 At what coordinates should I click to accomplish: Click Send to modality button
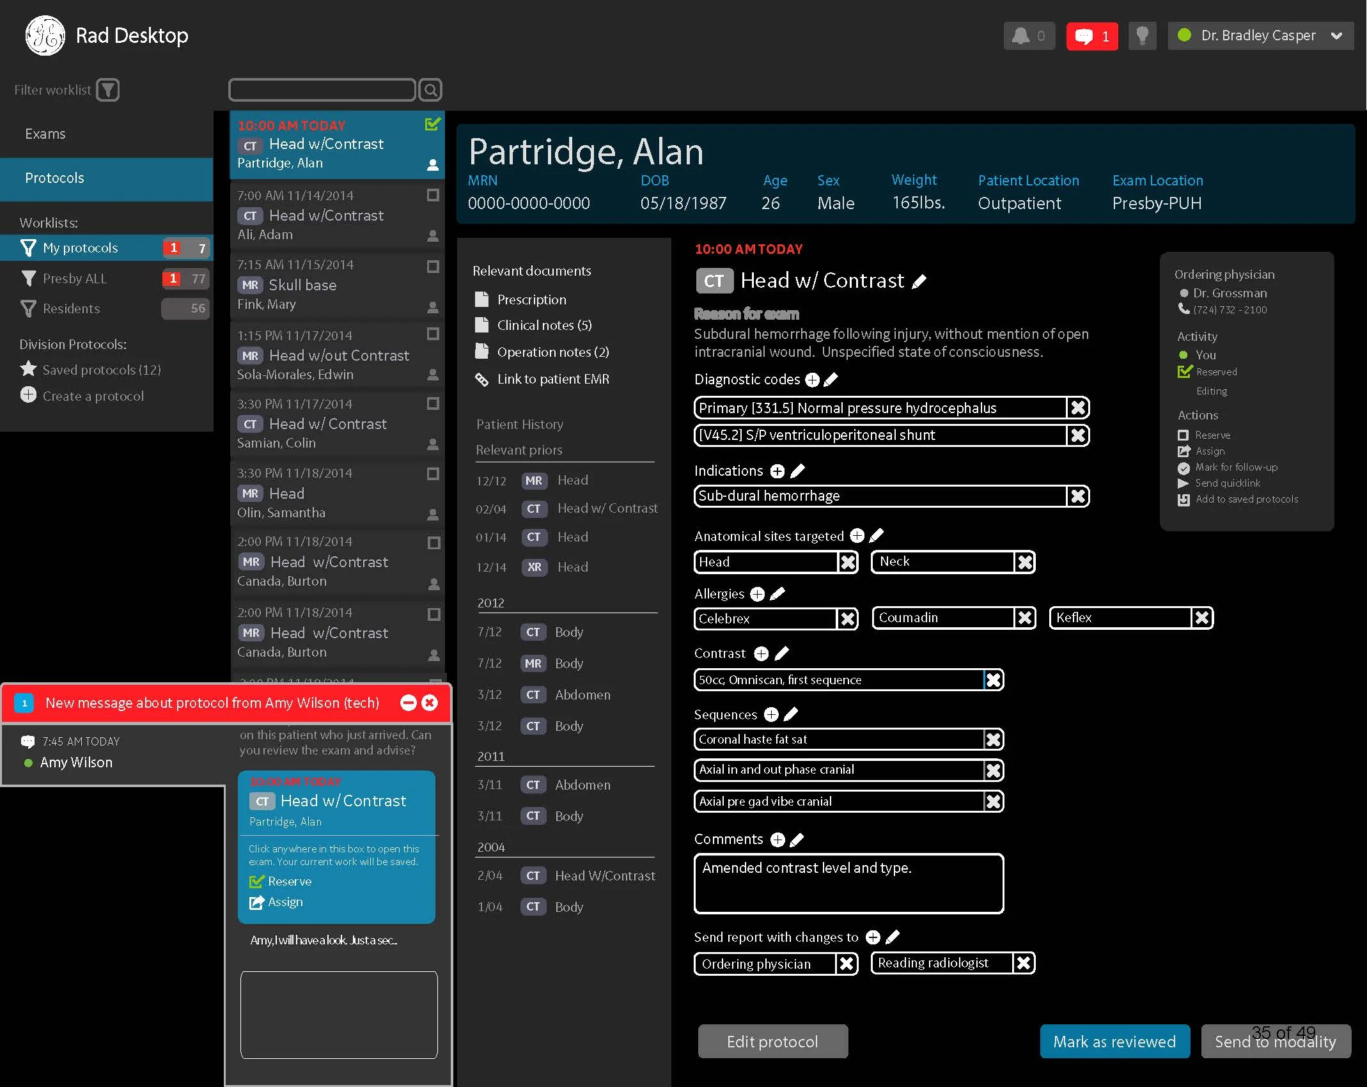click(1276, 1042)
